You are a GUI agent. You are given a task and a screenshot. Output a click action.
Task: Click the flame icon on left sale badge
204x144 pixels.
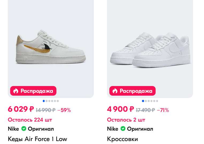click(16, 91)
